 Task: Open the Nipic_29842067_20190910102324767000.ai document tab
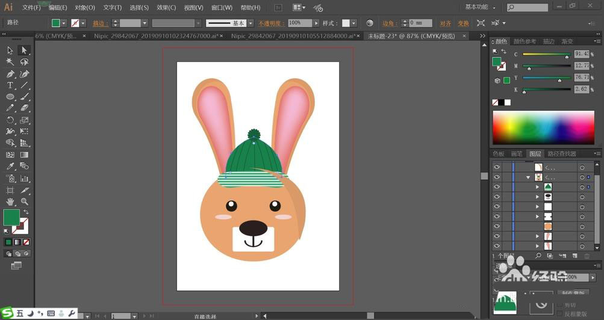coord(155,36)
